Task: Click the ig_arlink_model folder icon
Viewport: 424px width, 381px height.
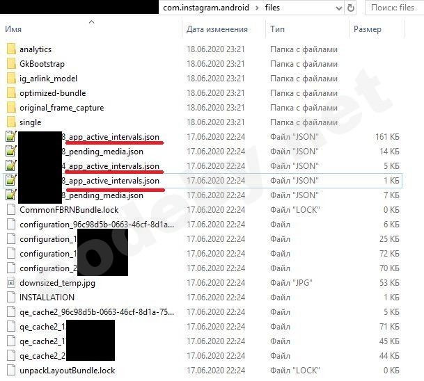Action: 11,79
